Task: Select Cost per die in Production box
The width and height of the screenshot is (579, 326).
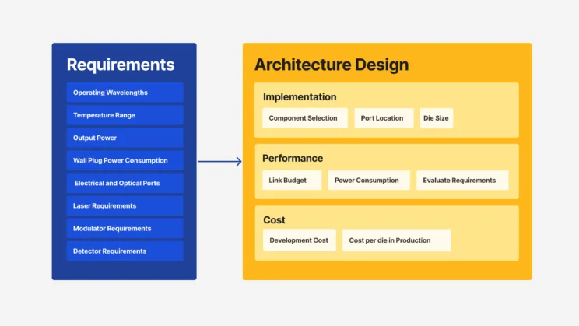Action: click(397, 240)
